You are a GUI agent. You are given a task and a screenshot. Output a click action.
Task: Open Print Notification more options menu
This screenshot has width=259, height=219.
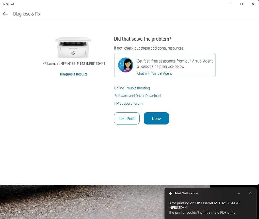[x=240, y=193]
